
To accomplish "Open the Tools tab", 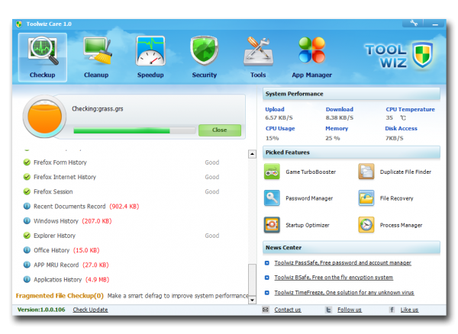I will tap(258, 57).
